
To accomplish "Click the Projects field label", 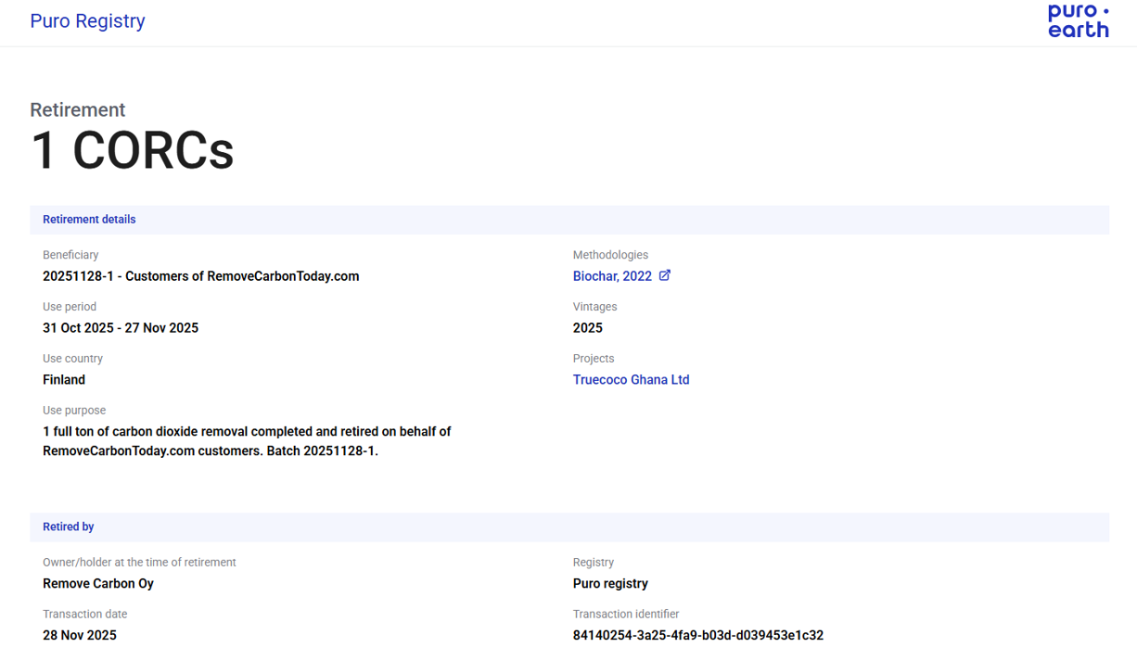I will [x=594, y=359].
